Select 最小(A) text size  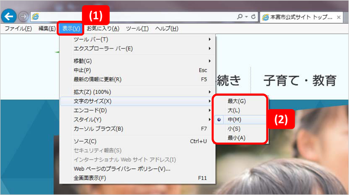point(240,138)
